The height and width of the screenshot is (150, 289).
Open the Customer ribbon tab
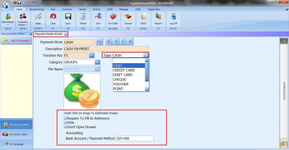tap(67, 9)
